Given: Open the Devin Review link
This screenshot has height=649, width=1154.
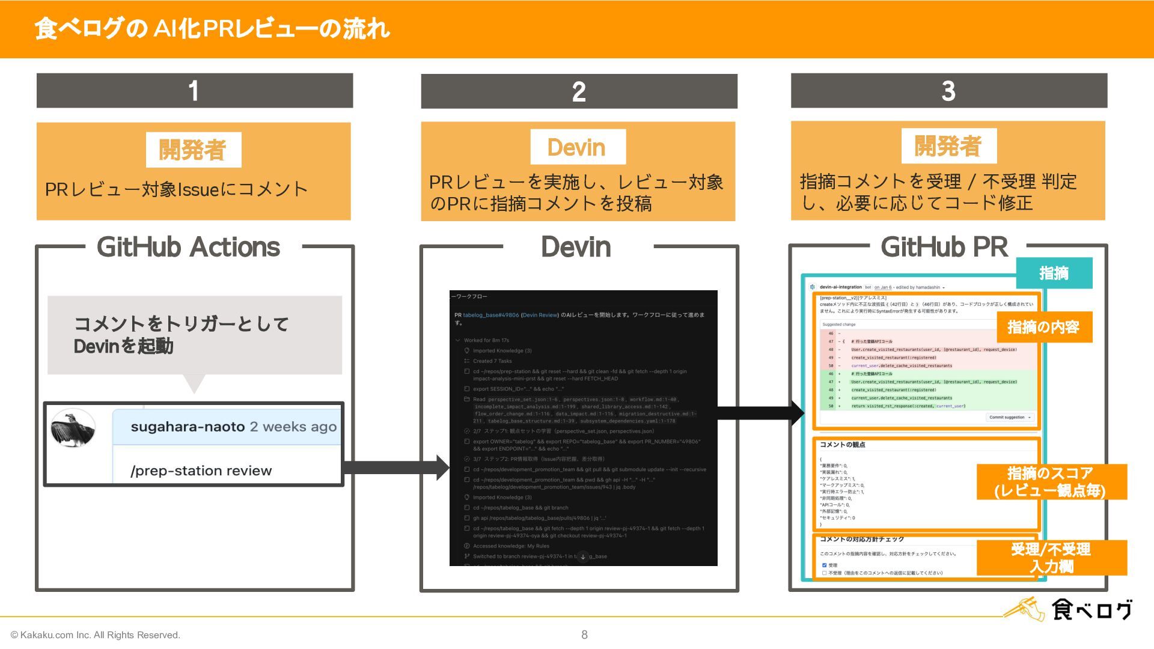Looking at the screenshot, I should 540,315.
